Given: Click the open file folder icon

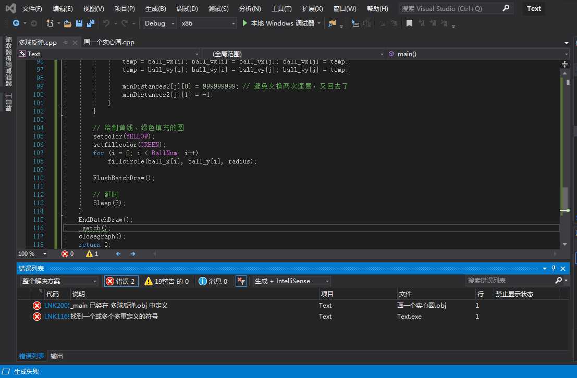Looking at the screenshot, I should click(67, 23).
